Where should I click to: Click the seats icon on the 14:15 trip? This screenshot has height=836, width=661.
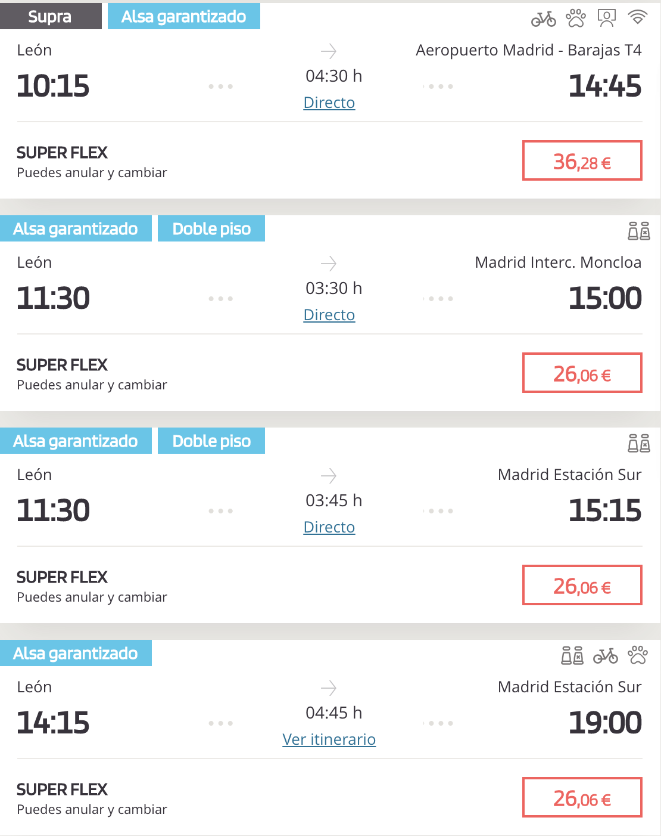click(x=572, y=655)
